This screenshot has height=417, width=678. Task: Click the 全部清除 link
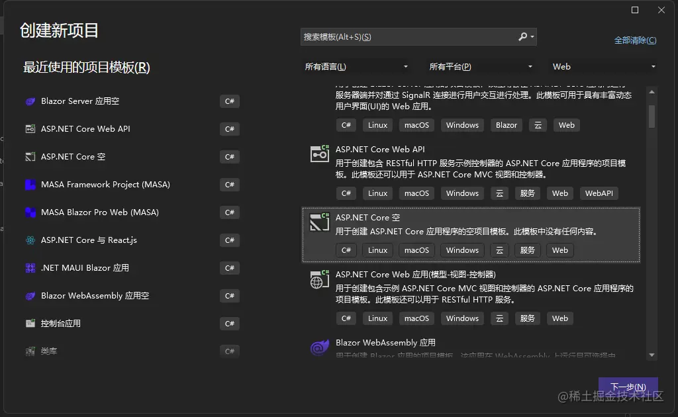pyautogui.click(x=635, y=40)
